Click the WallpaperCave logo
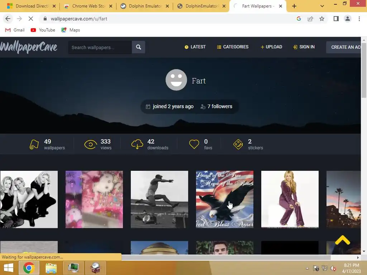Viewport: 367px width, 275px height. 29,47
